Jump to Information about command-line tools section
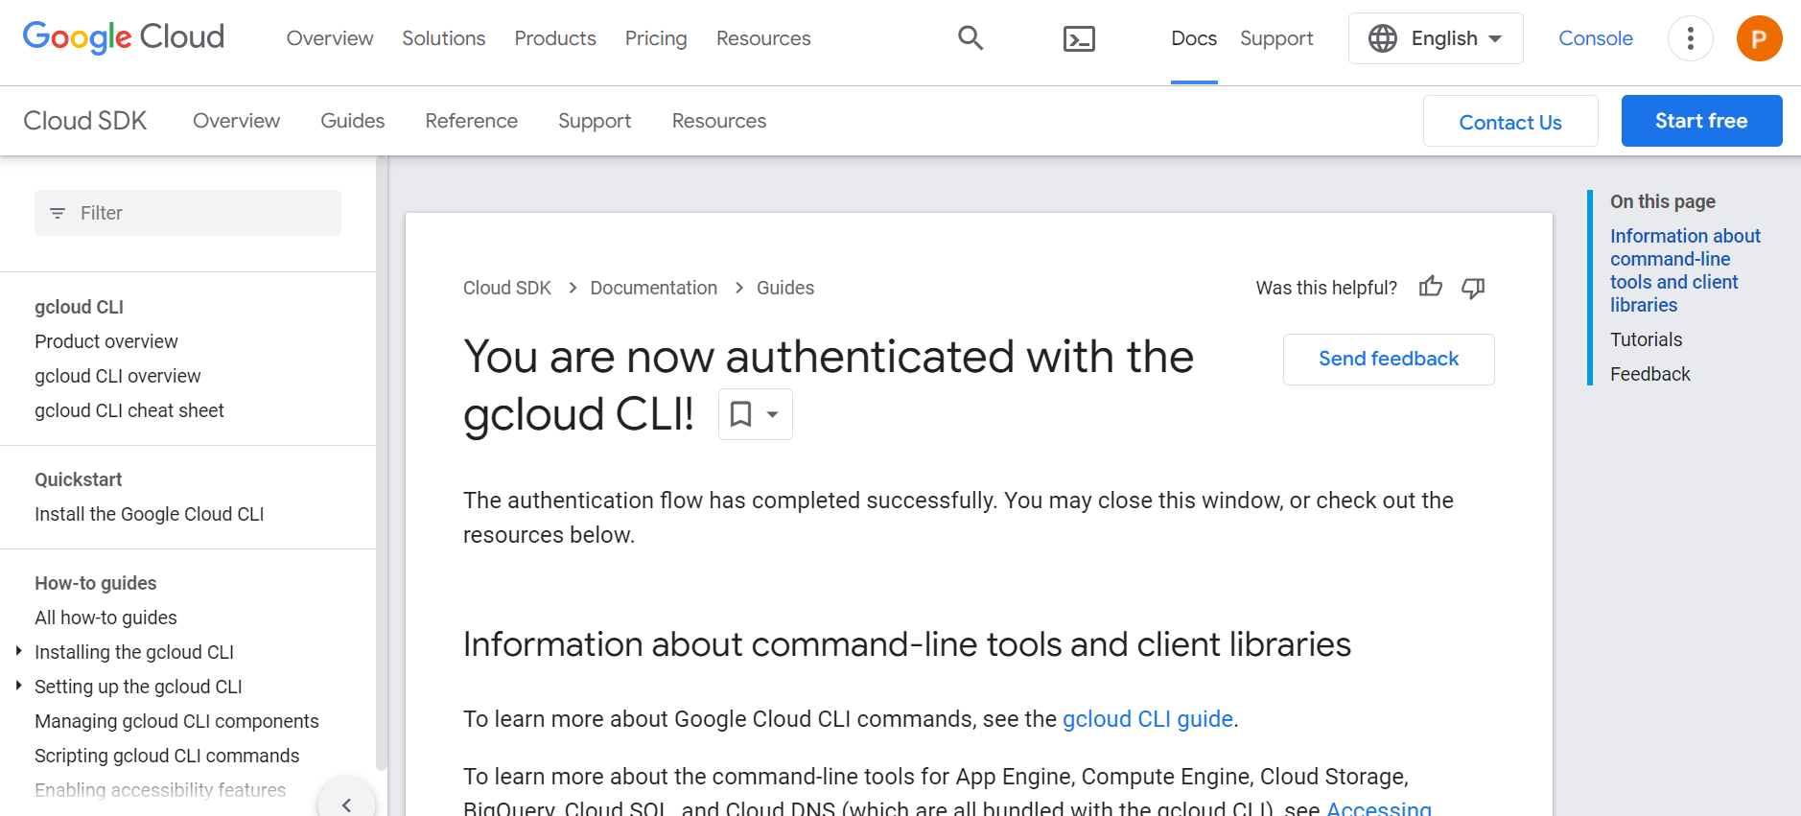The width and height of the screenshot is (1801, 816). click(x=1685, y=270)
